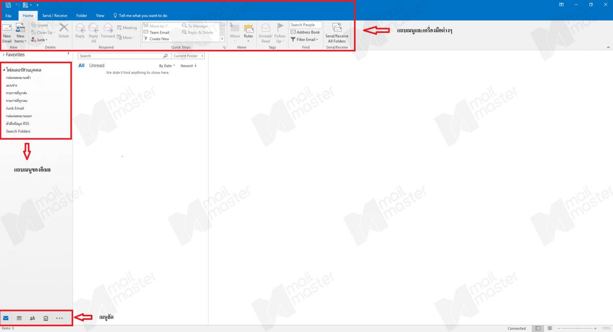Select the Move to: ? quick step

click(x=156, y=26)
